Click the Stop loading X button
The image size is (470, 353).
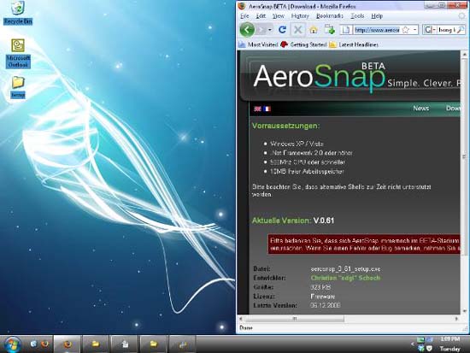[297, 30]
